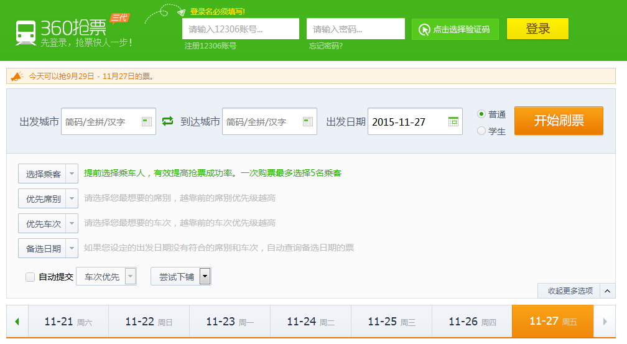Screen dimensions: 627x344
Task: Open station list icon in 到达城市 field
Action: (x=308, y=121)
